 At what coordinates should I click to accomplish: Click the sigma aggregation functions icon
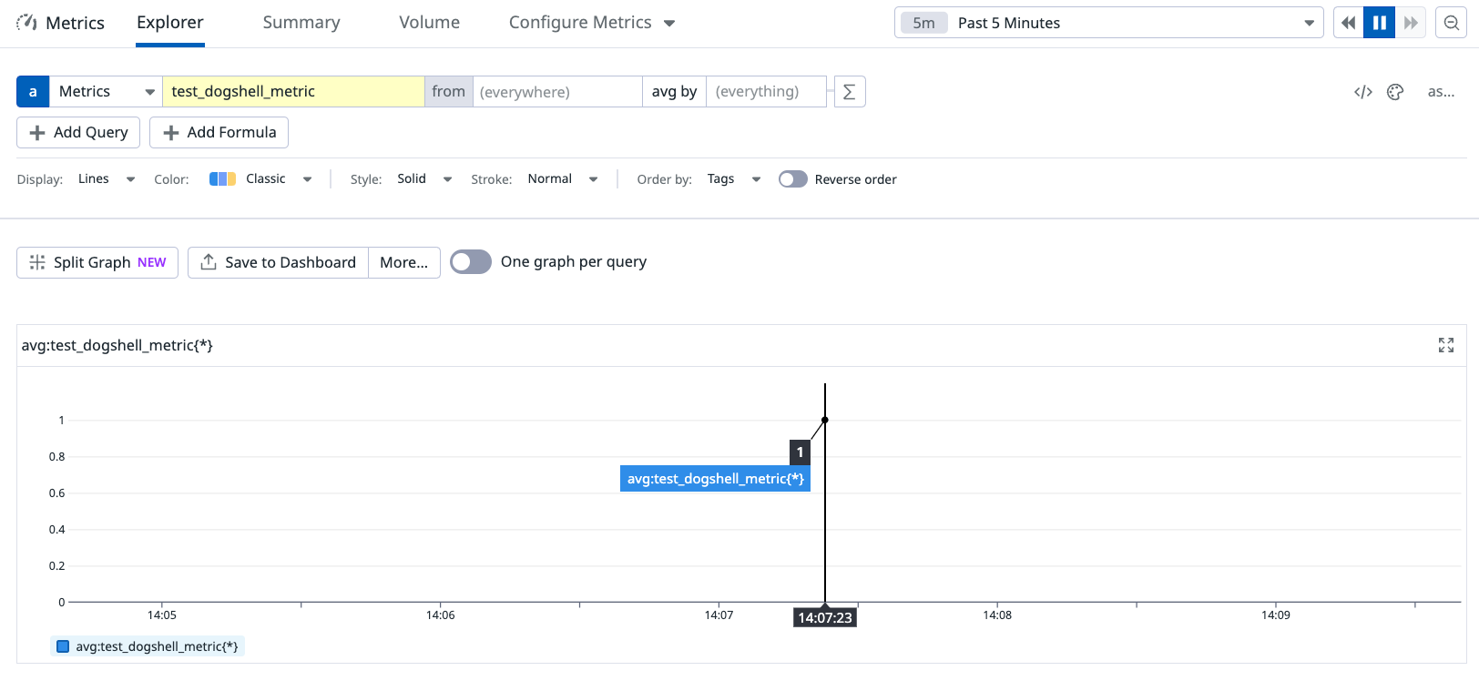(x=849, y=92)
